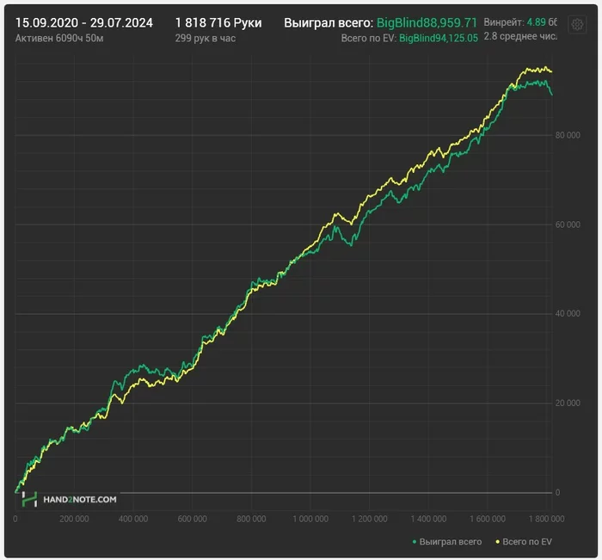Screen dimensions: 602x560
Task: Click the 'Активен 6090ч 50м' text
Action: click(59, 38)
